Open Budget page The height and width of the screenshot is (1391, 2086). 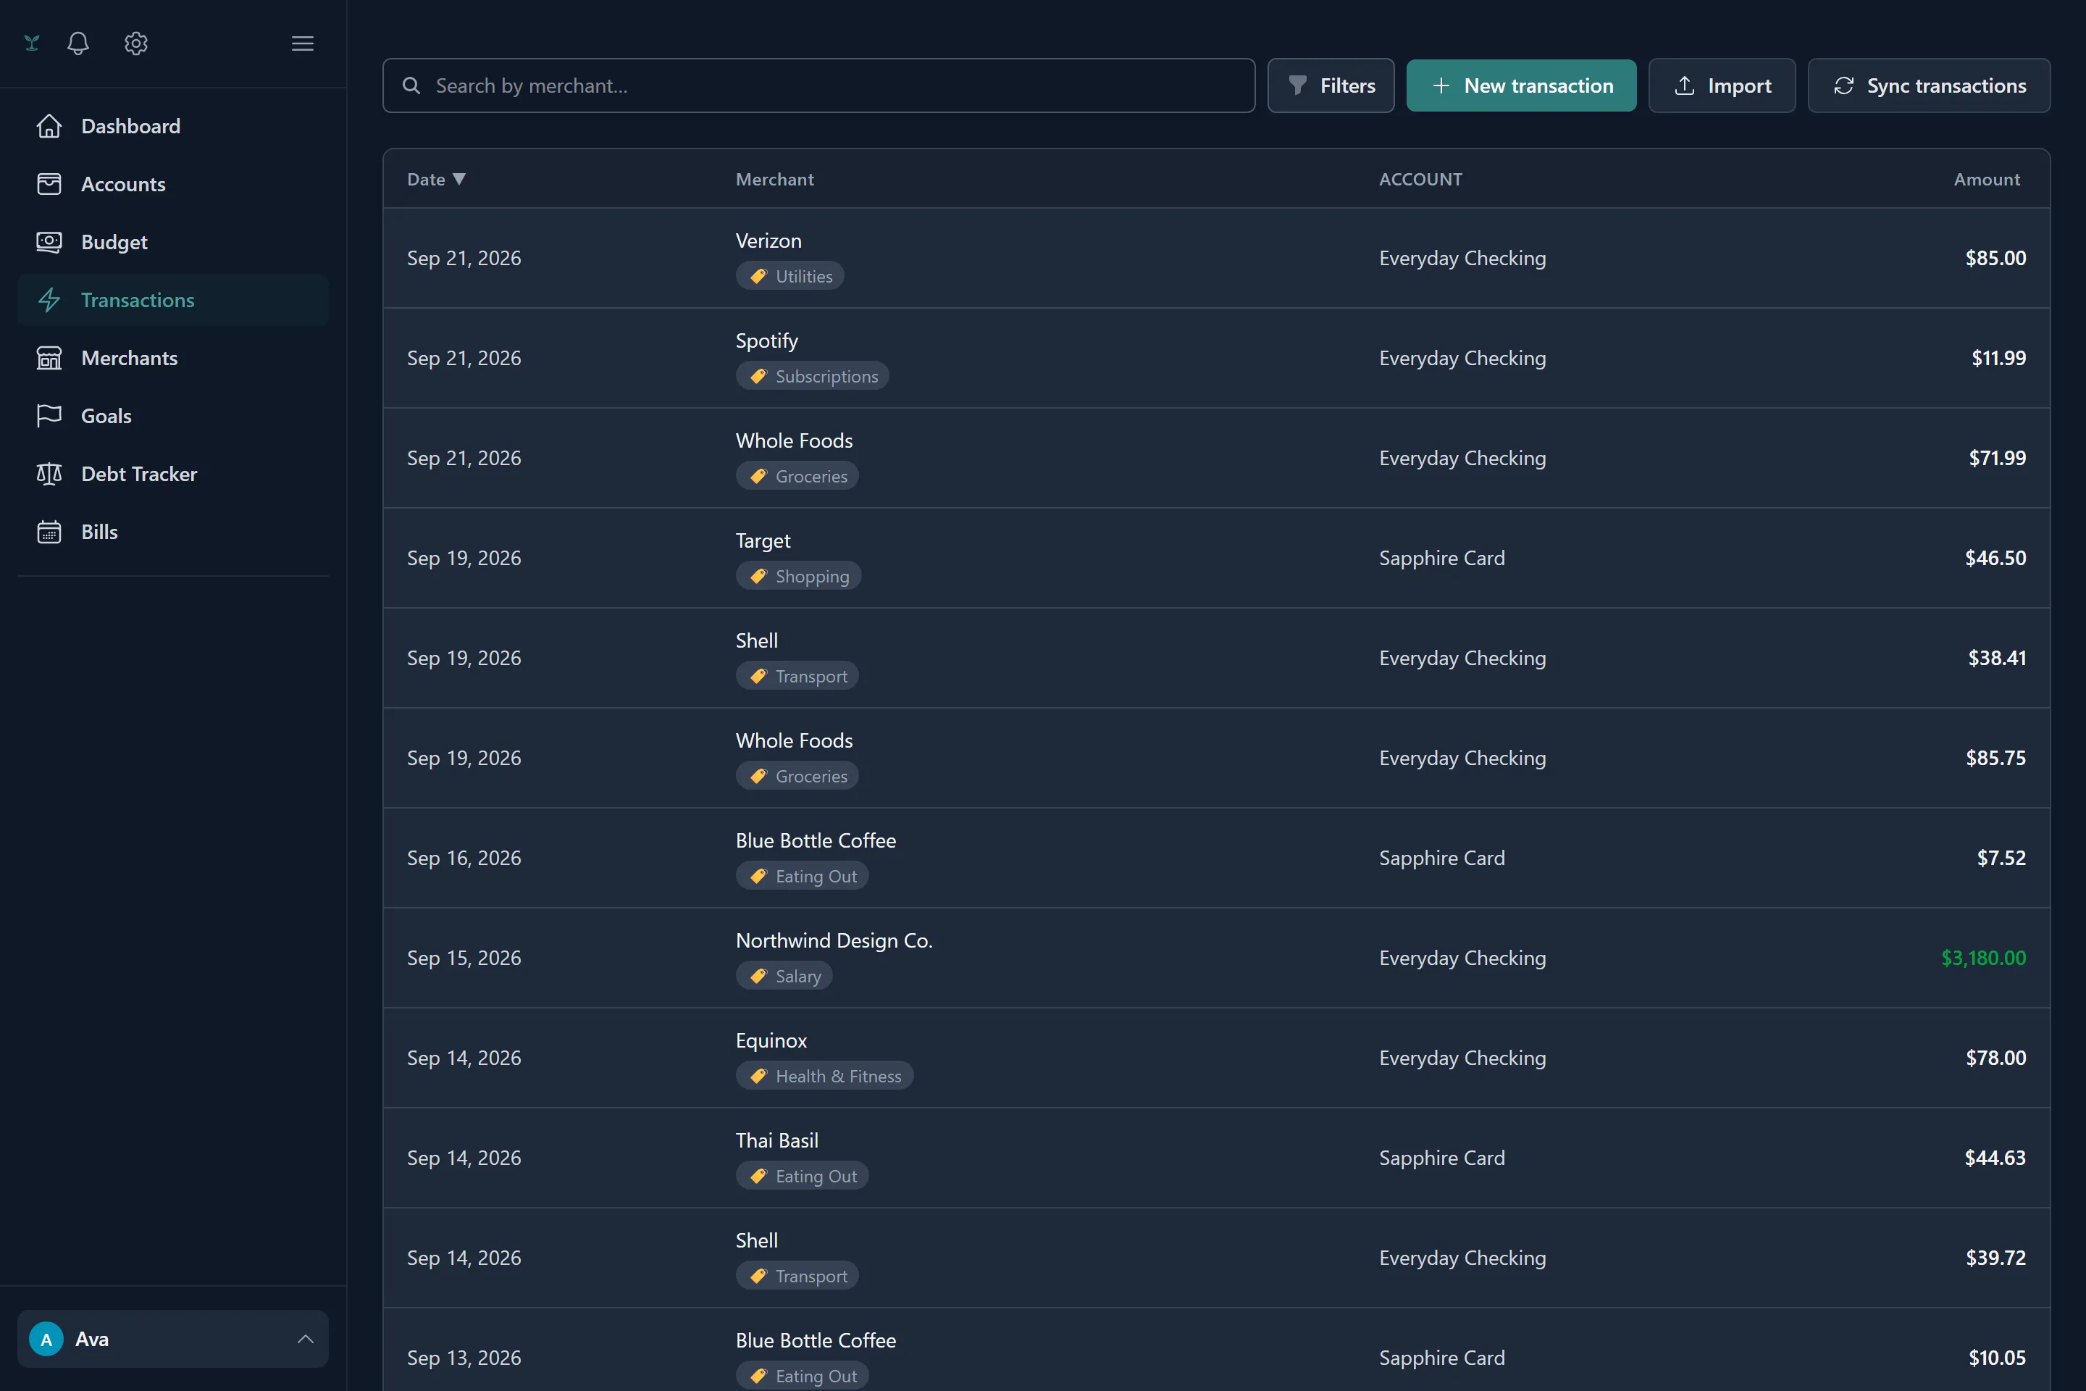point(173,242)
